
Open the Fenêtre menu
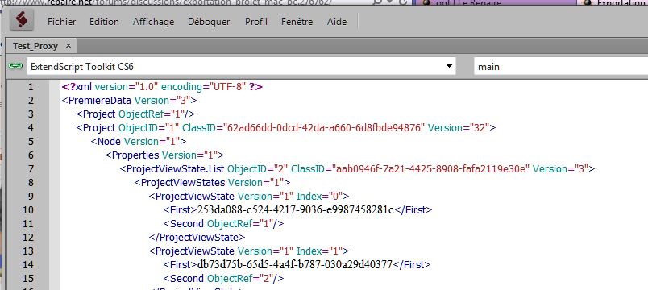297,22
